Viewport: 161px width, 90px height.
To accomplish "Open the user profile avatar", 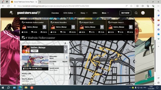I will 143,13.
